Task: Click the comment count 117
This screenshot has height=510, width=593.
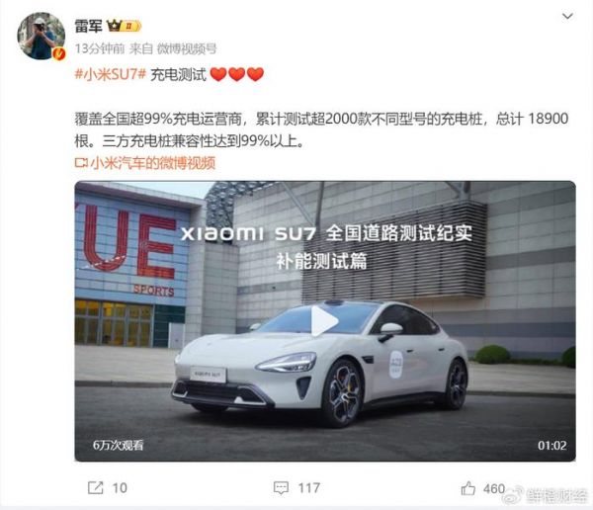Action: coord(309,488)
